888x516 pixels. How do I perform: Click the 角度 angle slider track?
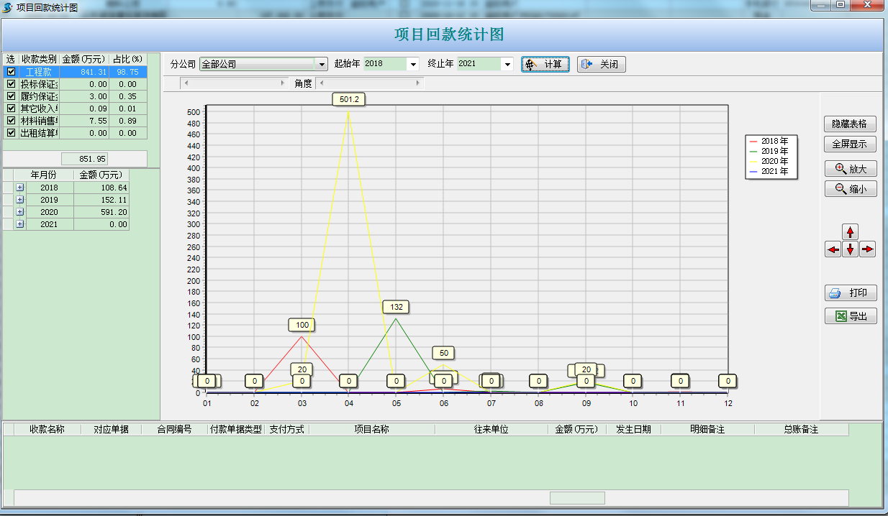369,83
